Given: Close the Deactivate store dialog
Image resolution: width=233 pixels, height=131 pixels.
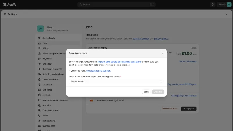Looking at the screenshot, I should pyautogui.click(x=162, y=53).
